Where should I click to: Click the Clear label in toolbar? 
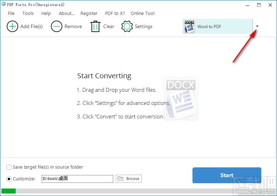pyautogui.click(x=109, y=26)
